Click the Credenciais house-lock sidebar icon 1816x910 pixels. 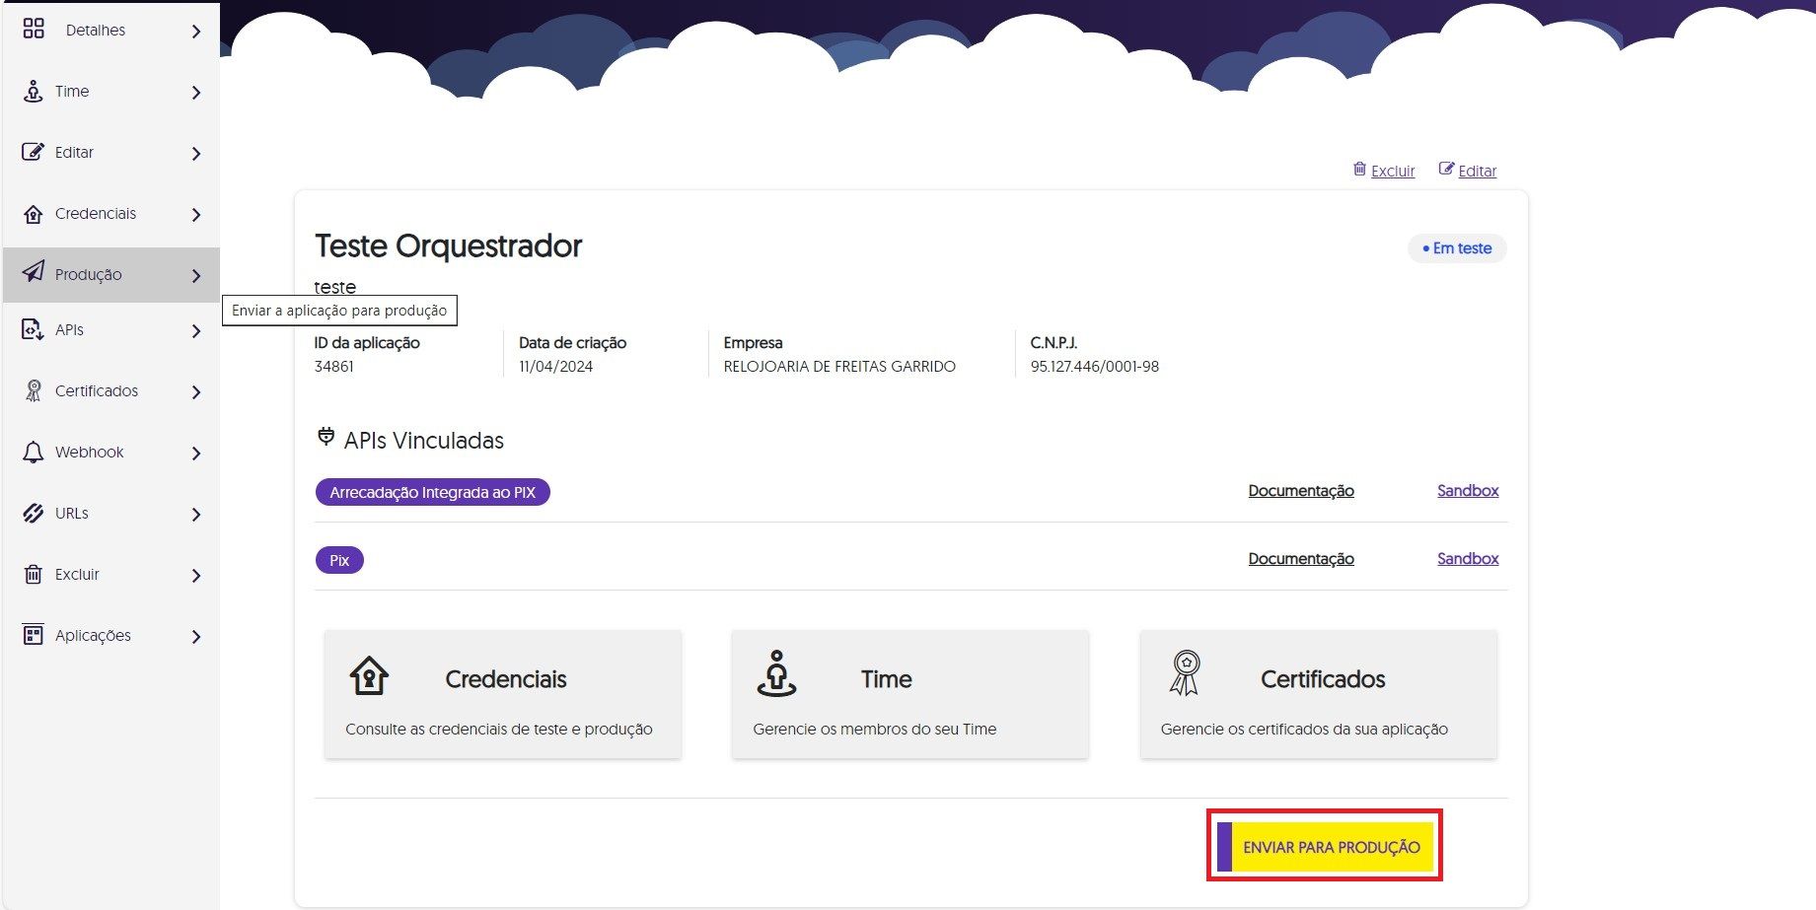pos(34,214)
